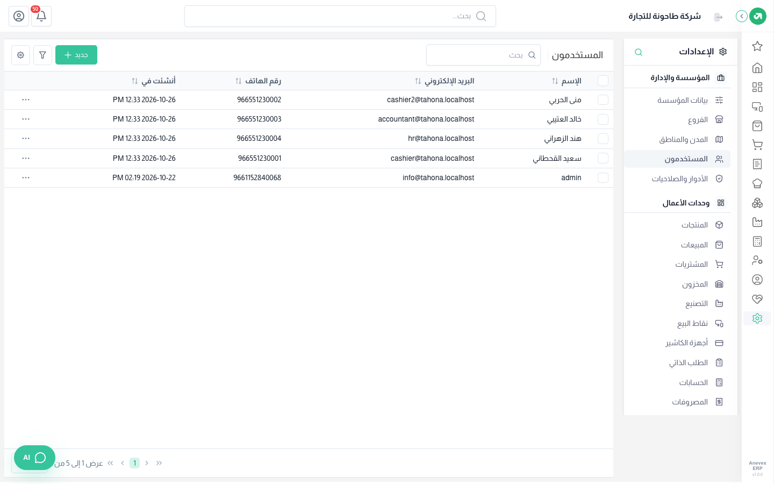
Task: Click the green جديد button
Action: click(76, 55)
